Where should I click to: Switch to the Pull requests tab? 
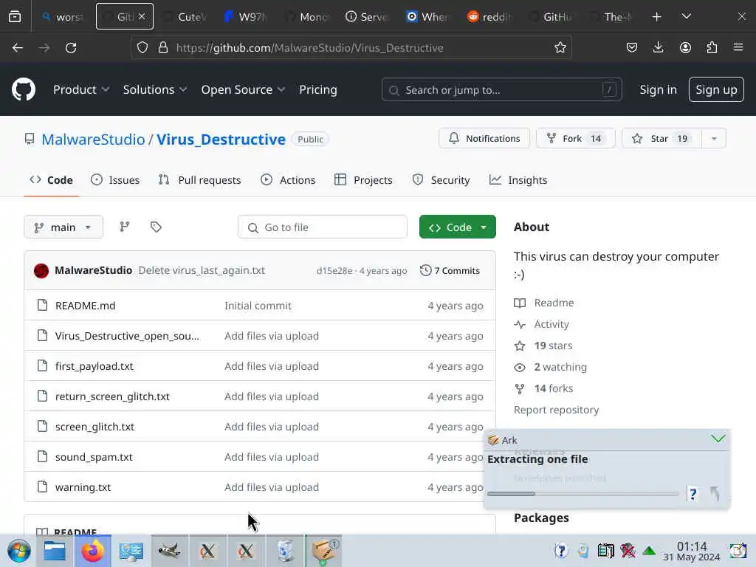point(199,180)
